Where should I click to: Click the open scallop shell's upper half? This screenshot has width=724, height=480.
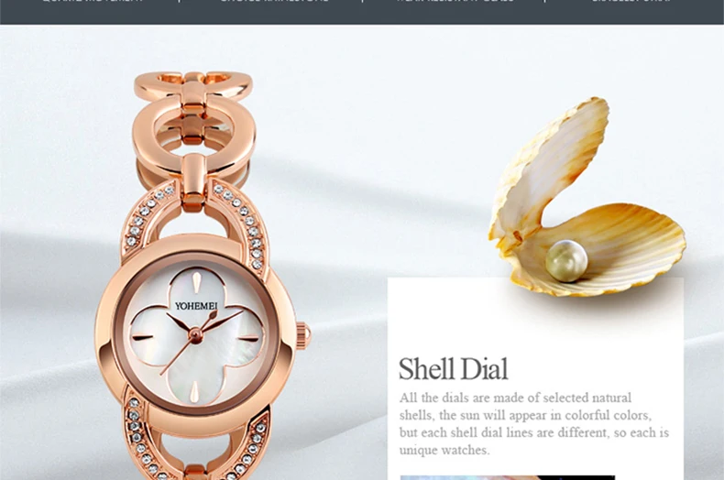(550, 170)
